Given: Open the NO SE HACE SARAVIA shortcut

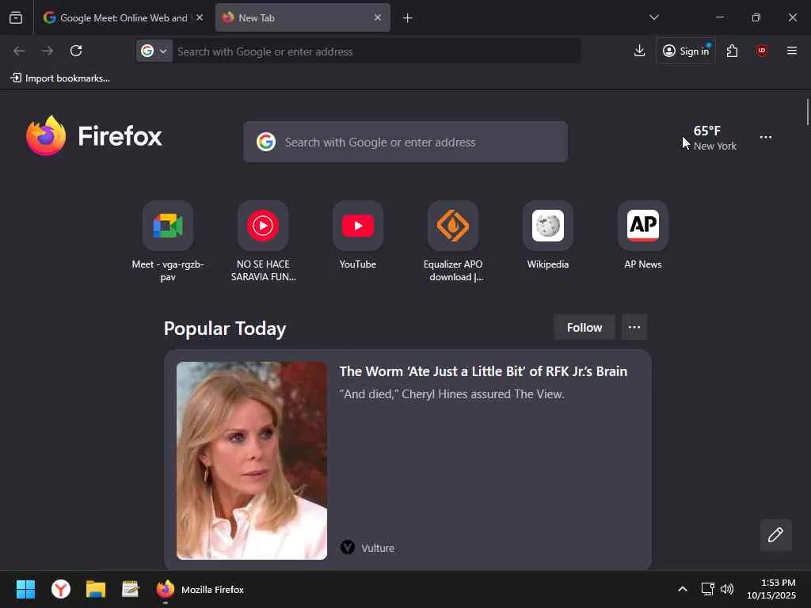Looking at the screenshot, I should pyautogui.click(x=263, y=241).
